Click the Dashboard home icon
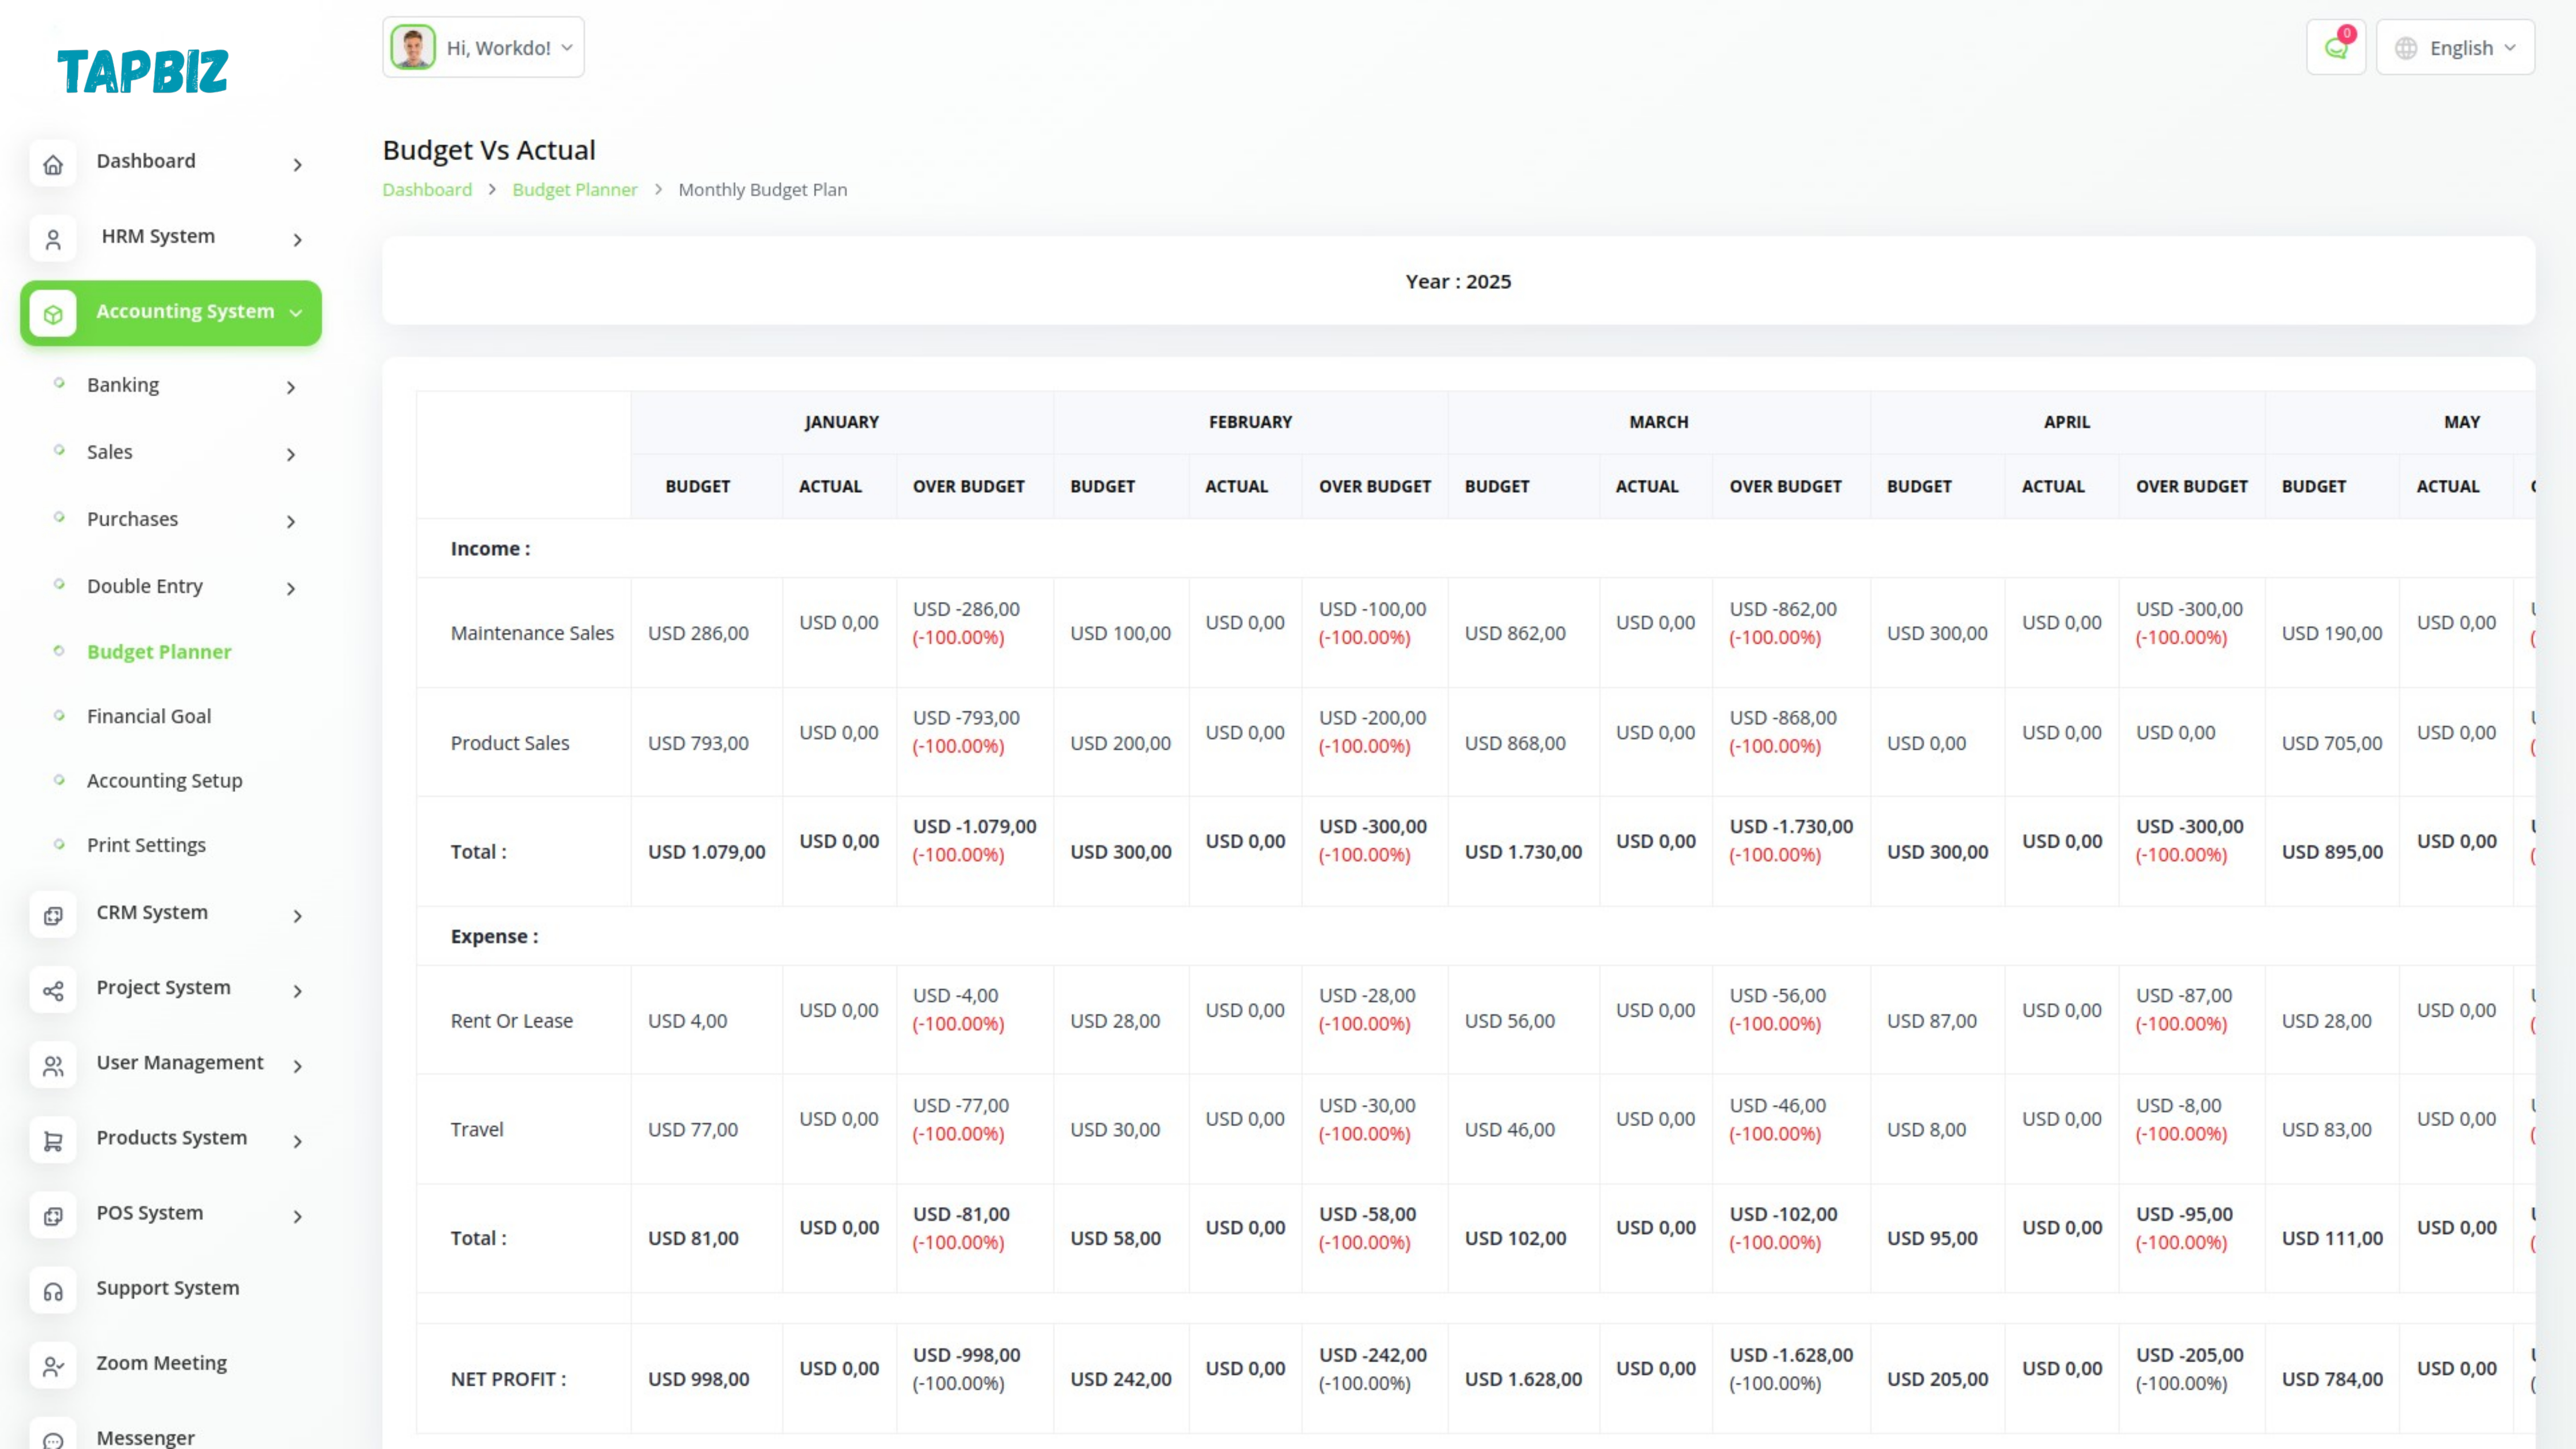 point(53,164)
